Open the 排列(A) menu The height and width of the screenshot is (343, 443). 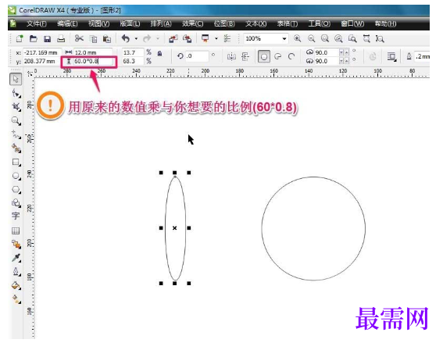[161, 23]
